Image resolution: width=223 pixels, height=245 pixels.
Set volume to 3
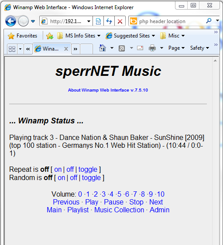point(103,194)
